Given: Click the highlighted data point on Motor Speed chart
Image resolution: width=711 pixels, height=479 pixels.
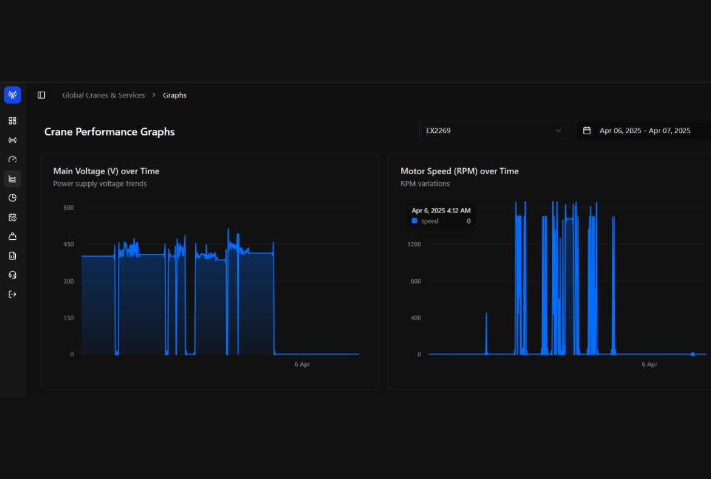Looking at the screenshot, I should click(692, 354).
